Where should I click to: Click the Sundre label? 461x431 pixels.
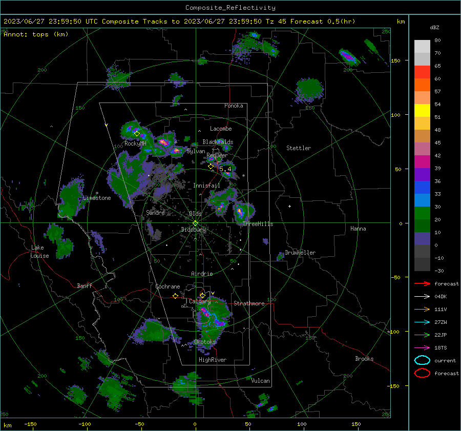155,213
